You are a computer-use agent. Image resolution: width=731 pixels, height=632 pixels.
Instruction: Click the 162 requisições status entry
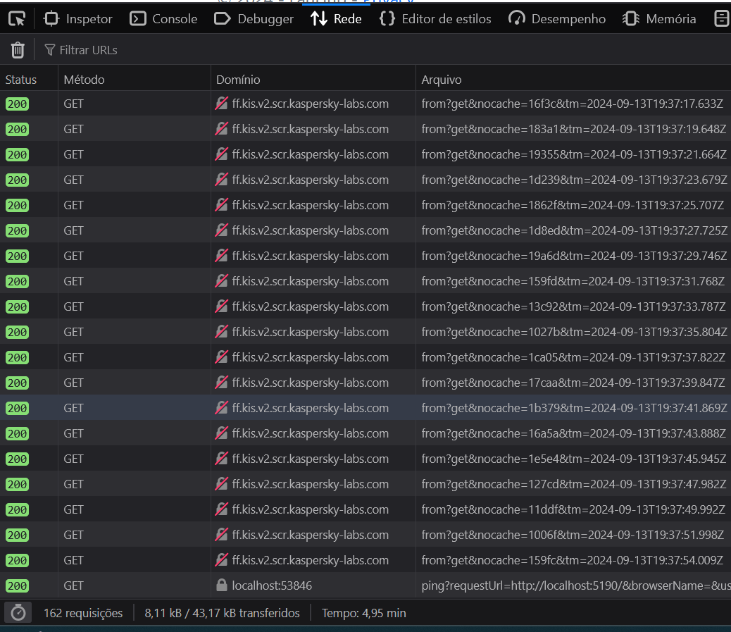pos(83,613)
